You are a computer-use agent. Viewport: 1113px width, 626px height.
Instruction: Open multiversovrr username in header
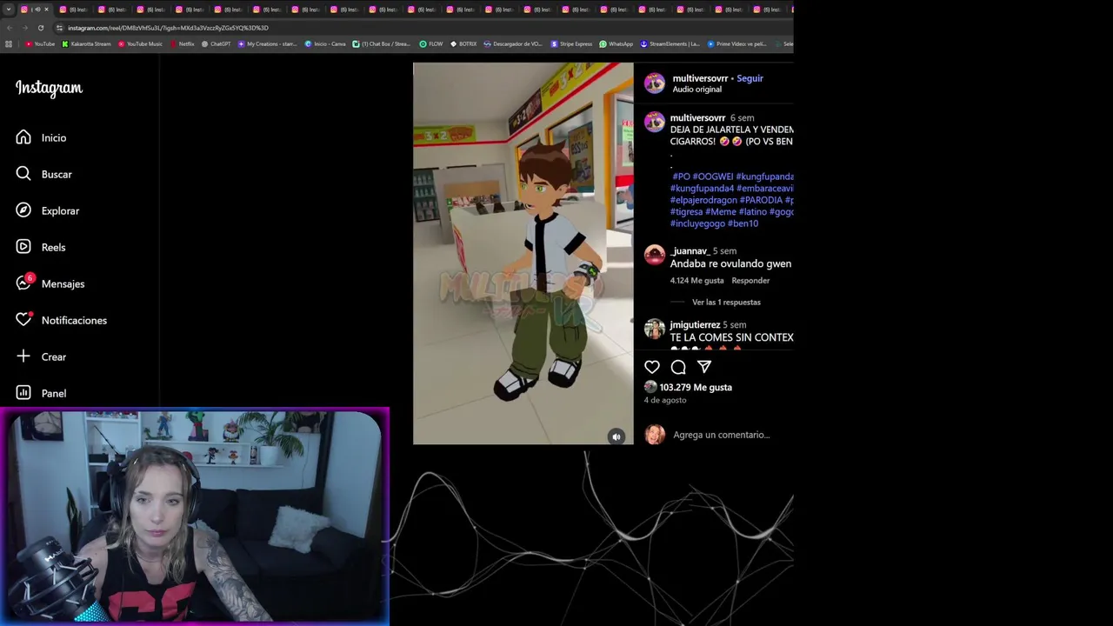[700, 78]
